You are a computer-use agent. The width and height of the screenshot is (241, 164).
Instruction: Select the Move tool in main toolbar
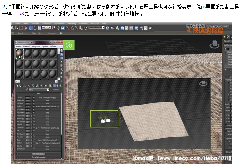pos(31,28)
